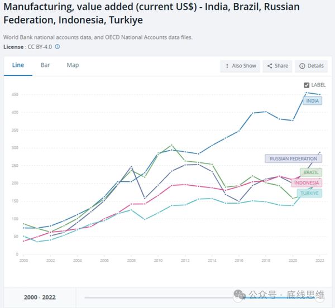Expand the Share options

277,66
